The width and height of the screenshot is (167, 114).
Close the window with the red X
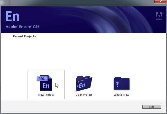coord(160,2)
